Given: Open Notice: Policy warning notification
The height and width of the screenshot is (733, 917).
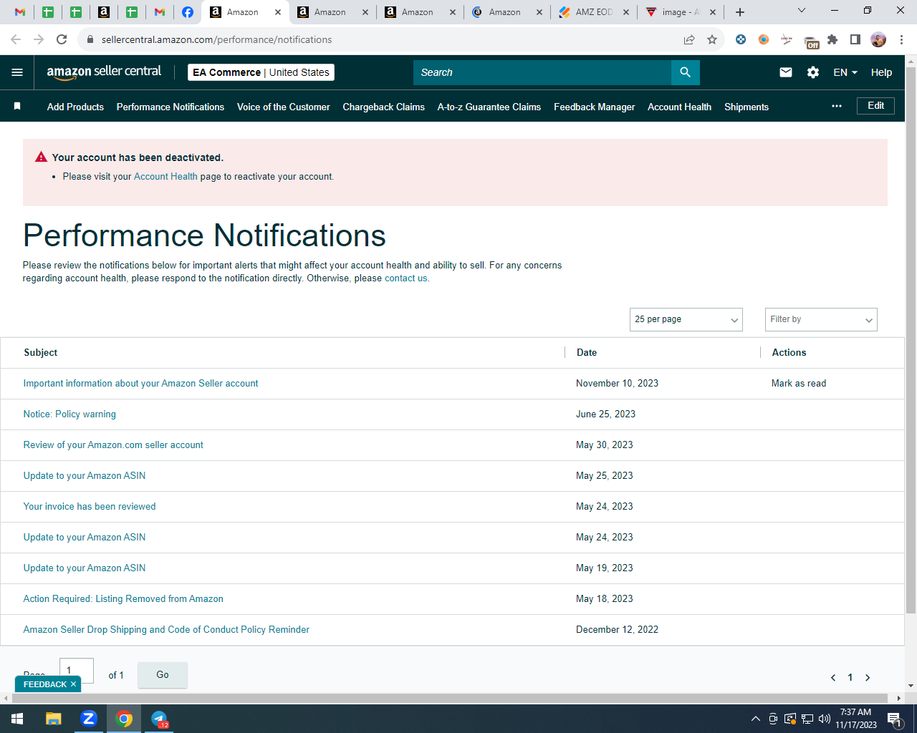Looking at the screenshot, I should click(69, 414).
